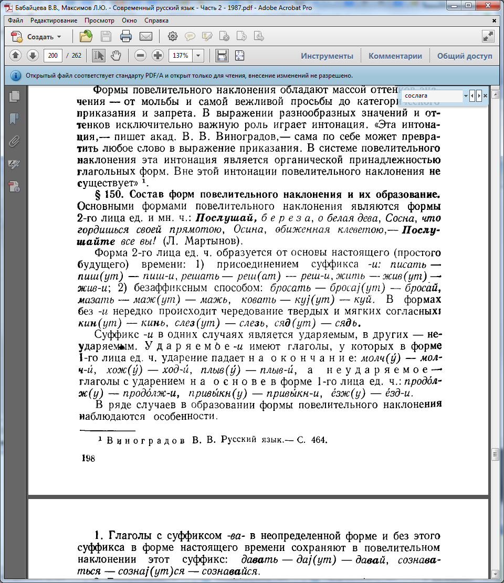The width and height of the screenshot is (504, 583).
Task: Open the Просмотр menu
Action: point(99,20)
